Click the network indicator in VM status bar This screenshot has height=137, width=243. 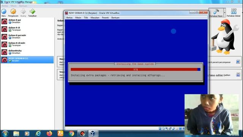click(x=170, y=128)
